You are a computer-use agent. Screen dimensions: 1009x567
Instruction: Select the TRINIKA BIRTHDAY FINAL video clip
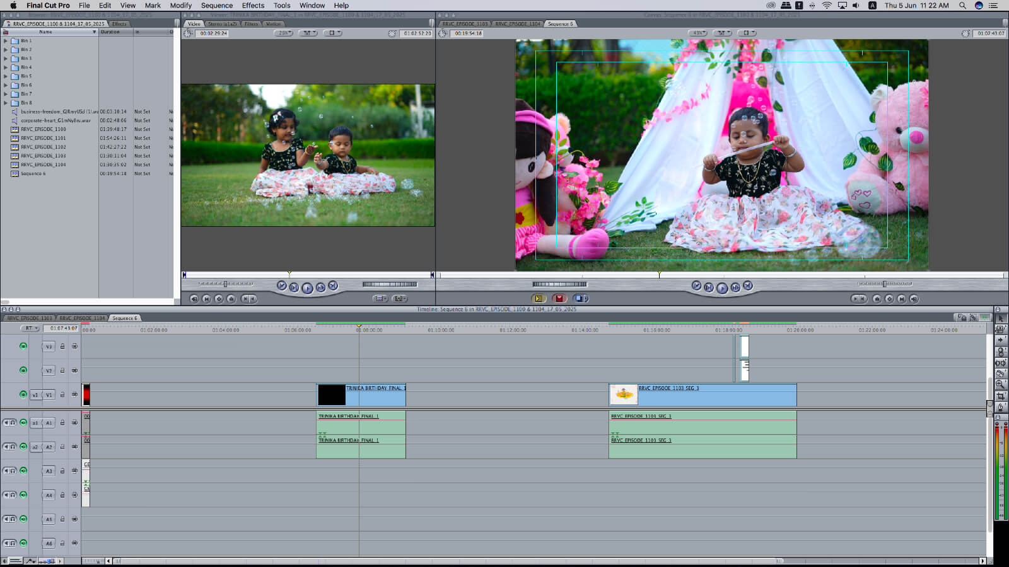pos(375,396)
